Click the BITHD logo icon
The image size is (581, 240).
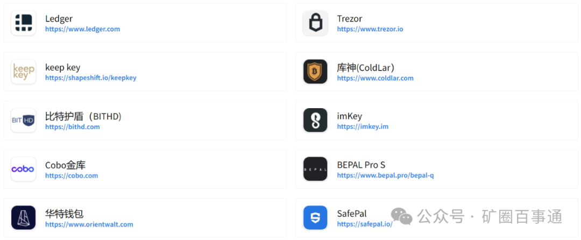[x=24, y=121]
